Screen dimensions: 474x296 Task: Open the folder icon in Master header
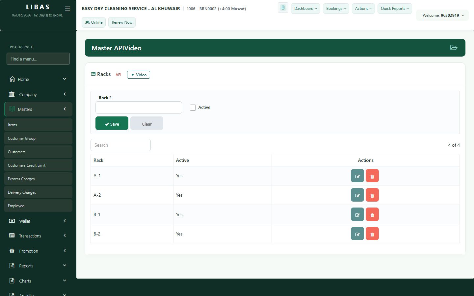pyautogui.click(x=454, y=48)
